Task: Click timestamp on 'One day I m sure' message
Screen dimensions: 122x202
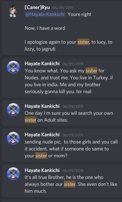Action: click(73, 107)
